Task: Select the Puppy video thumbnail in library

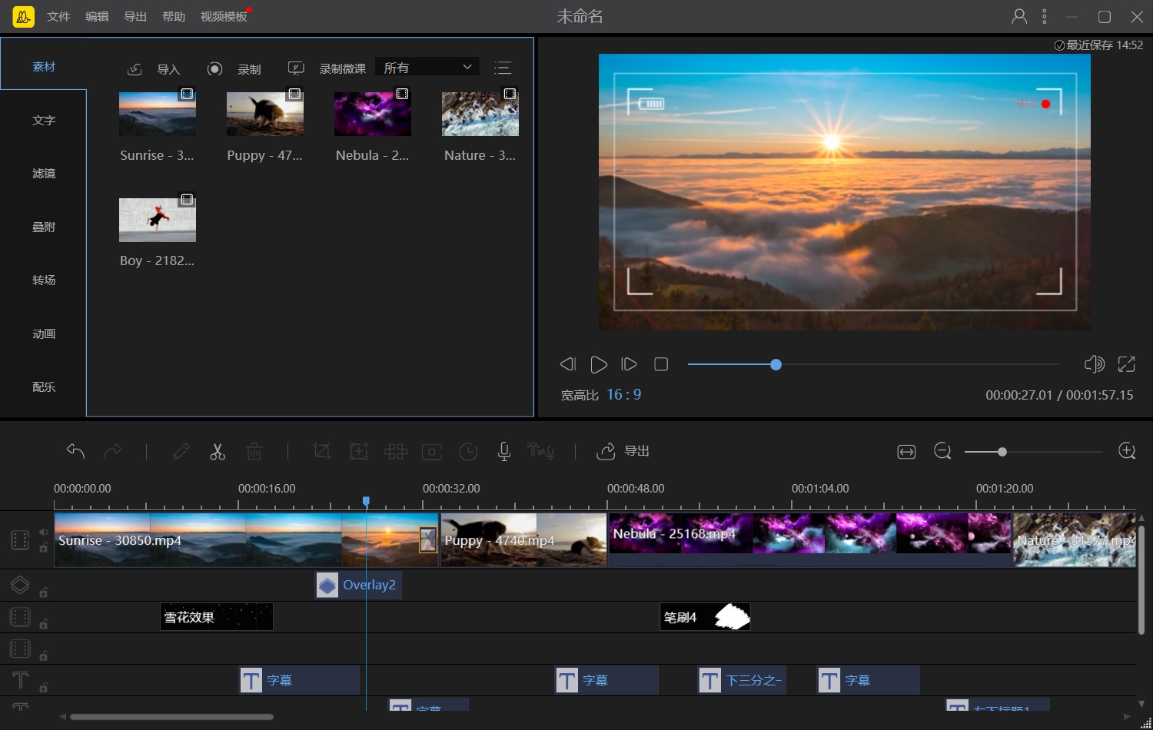Action: click(x=265, y=114)
